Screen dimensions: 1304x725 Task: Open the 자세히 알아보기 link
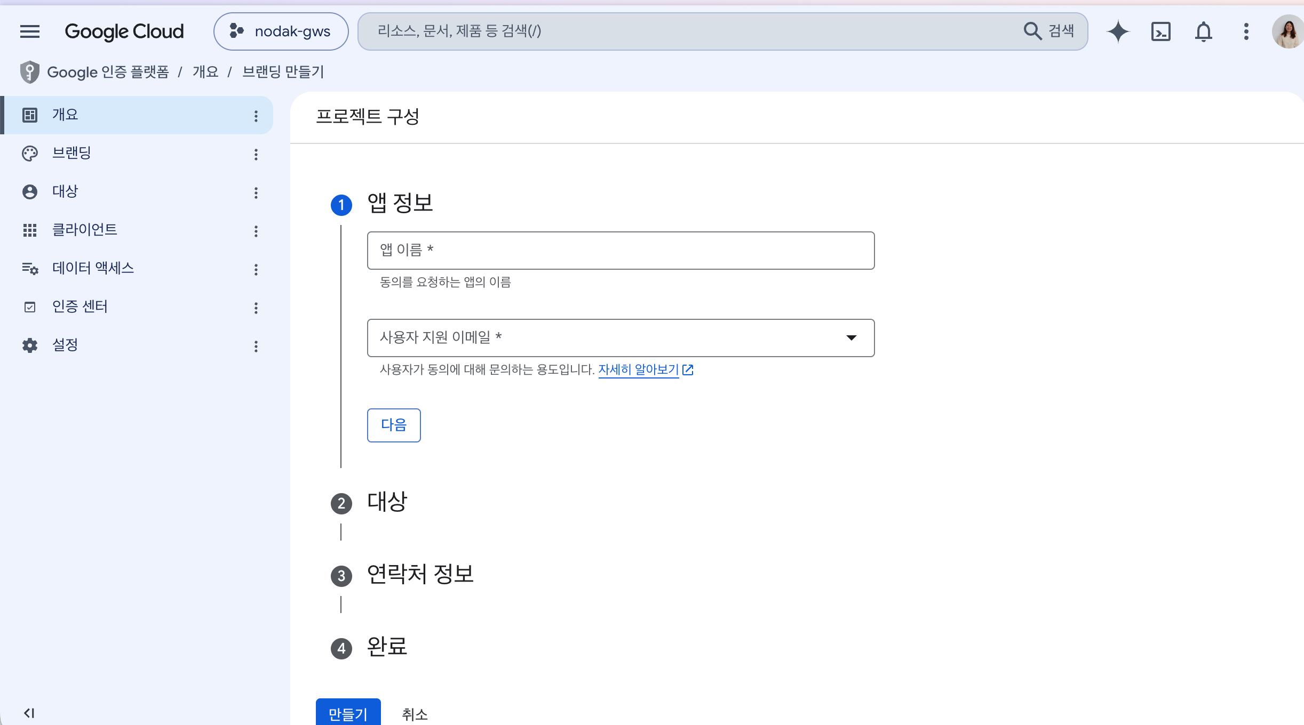tap(638, 369)
